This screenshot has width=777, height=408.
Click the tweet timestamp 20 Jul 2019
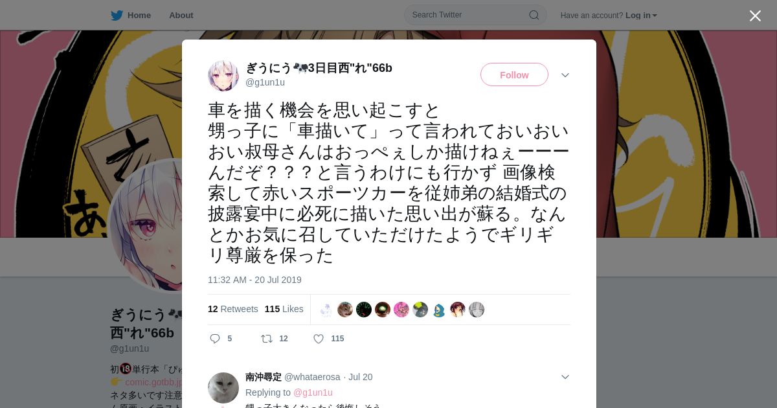click(254, 280)
